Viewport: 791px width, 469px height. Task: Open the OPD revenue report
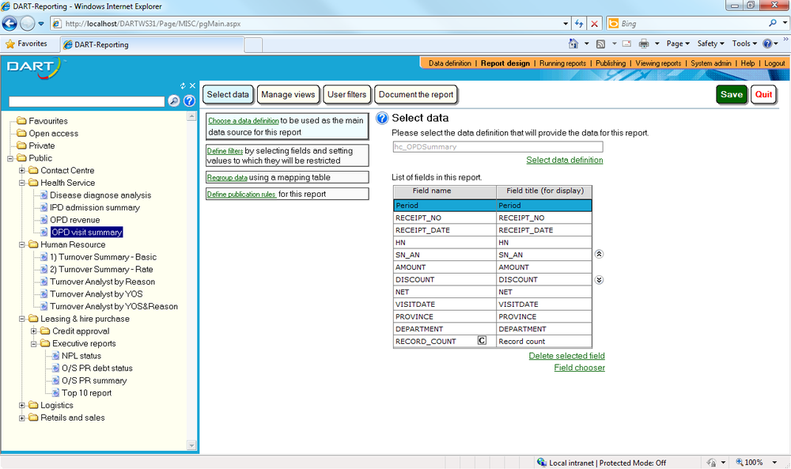74,220
